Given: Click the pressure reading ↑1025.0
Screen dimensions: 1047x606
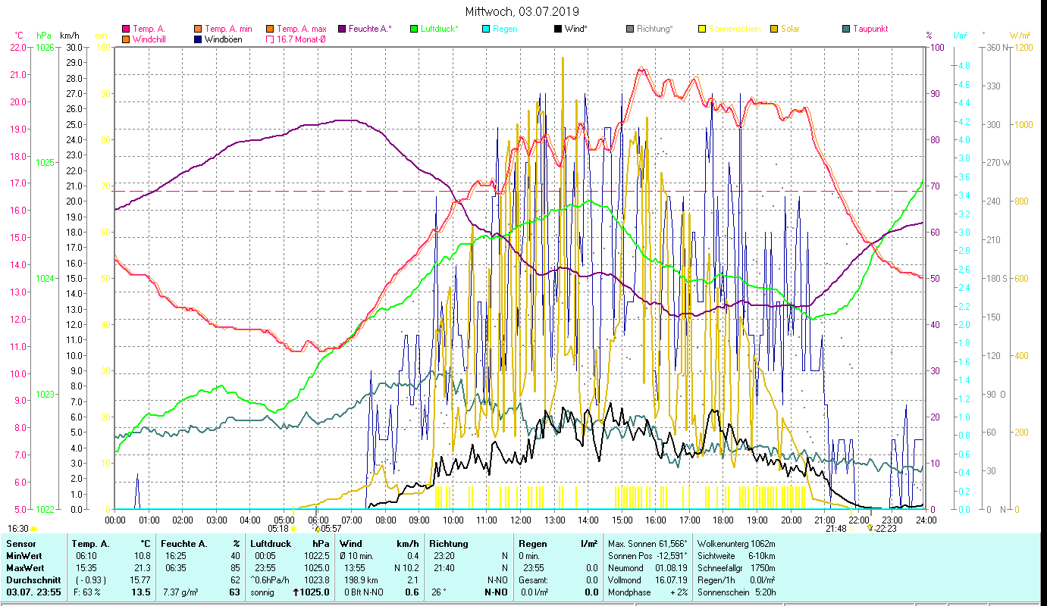Looking at the screenshot, I should (x=311, y=592).
